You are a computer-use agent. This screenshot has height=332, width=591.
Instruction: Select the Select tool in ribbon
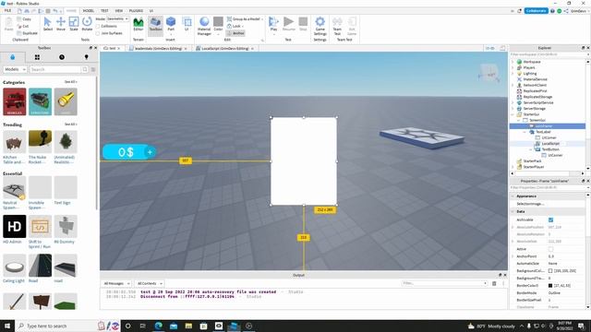48,24
